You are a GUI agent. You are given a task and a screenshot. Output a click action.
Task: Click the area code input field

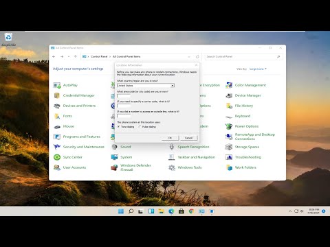click(124, 96)
